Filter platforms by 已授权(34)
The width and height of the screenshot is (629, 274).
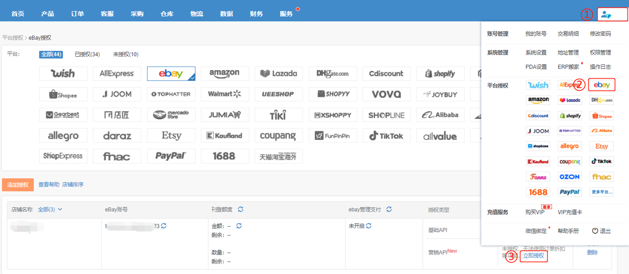point(87,54)
